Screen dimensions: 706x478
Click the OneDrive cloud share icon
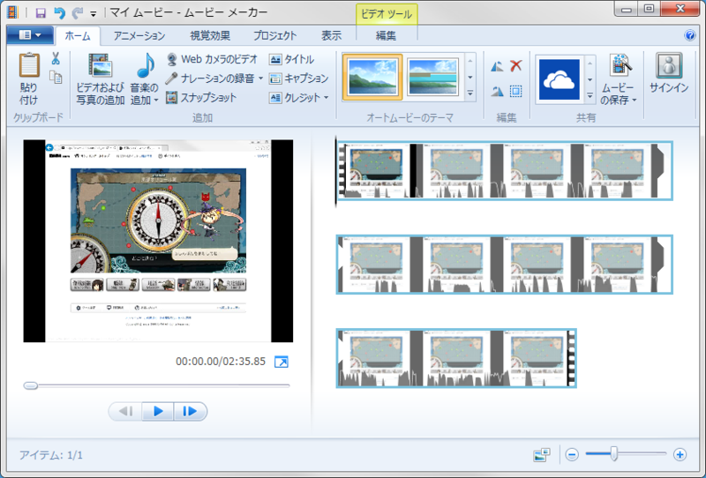point(560,79)
